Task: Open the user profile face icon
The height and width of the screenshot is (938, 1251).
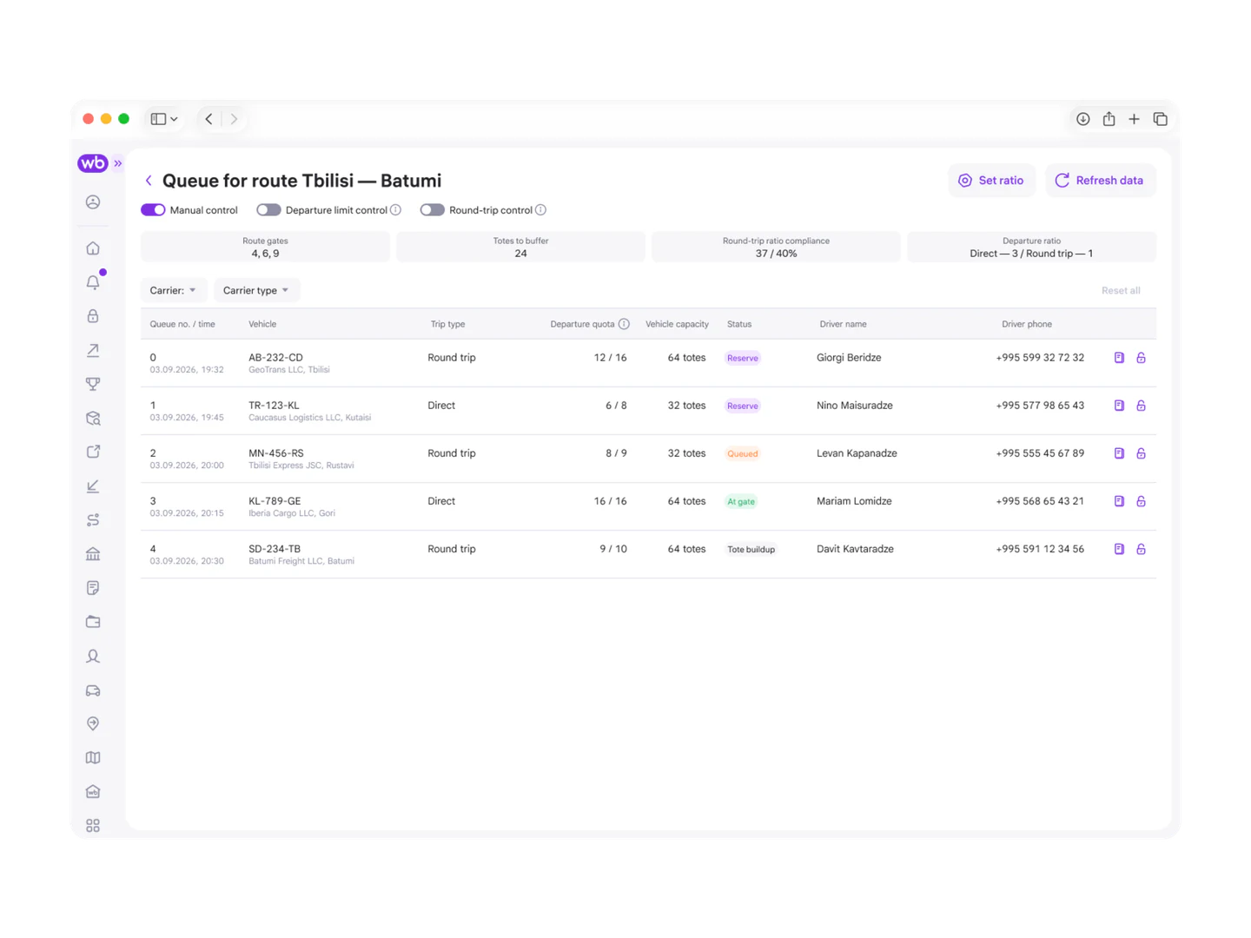Action: [93, 202]
